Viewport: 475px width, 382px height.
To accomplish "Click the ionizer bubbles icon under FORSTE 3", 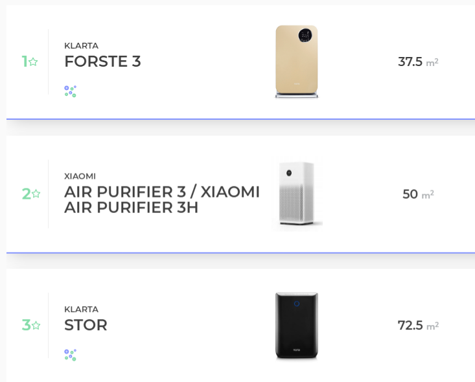I will pos(70,91).
